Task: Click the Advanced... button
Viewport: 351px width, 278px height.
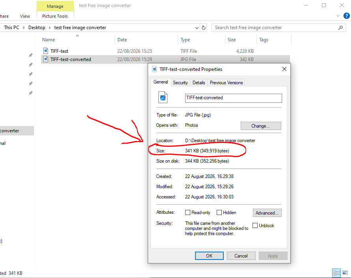Action: click(267, 213)
